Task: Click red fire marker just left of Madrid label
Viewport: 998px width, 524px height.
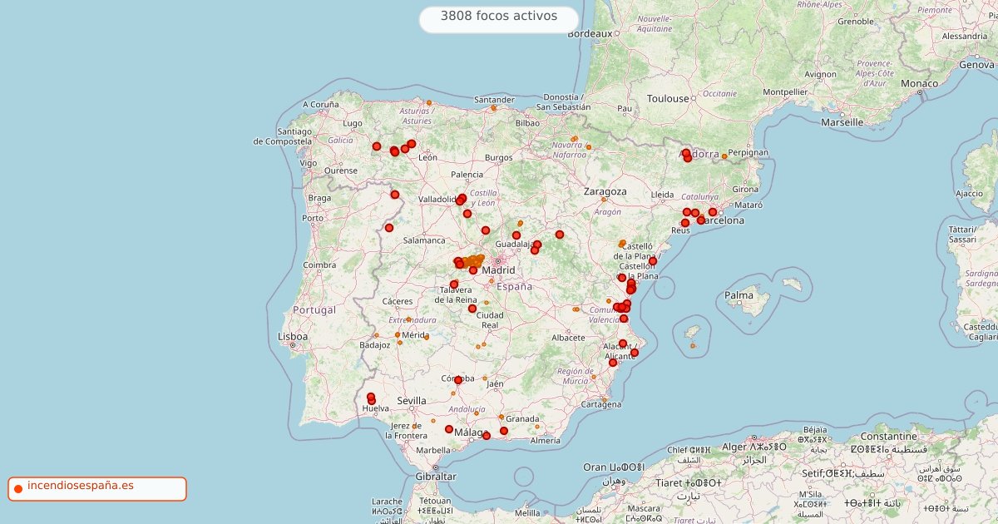Action: pyautogui.click(x=473, y=270)
